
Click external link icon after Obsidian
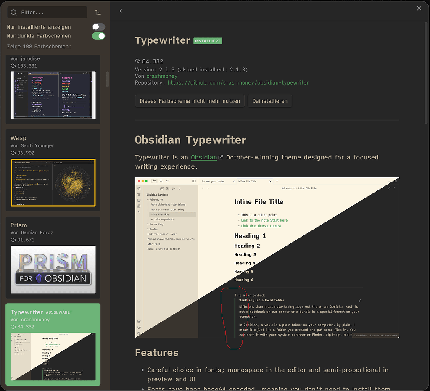tap(221, 157)
